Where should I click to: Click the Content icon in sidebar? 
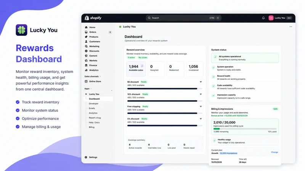click(x=86, y=56)
